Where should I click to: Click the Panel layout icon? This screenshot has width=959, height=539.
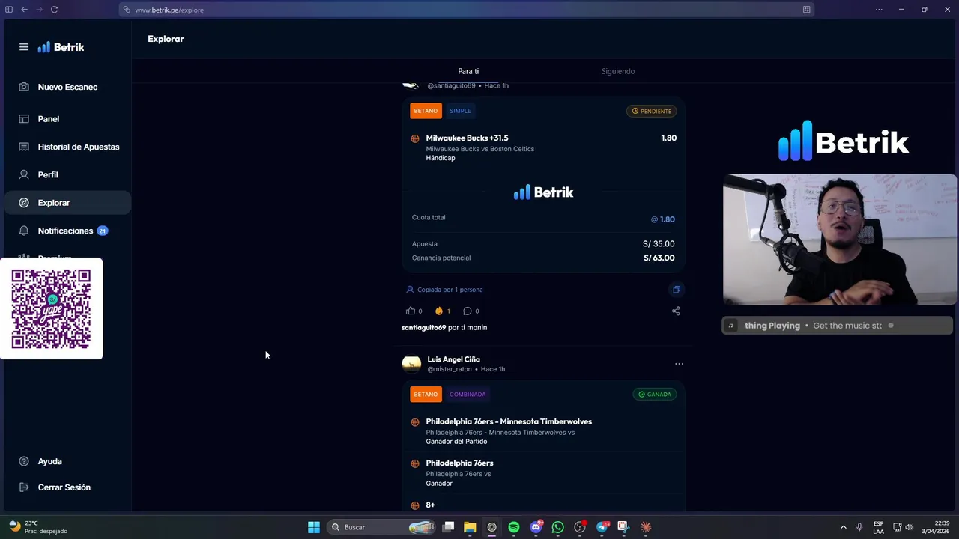click(x=24, y=119)
